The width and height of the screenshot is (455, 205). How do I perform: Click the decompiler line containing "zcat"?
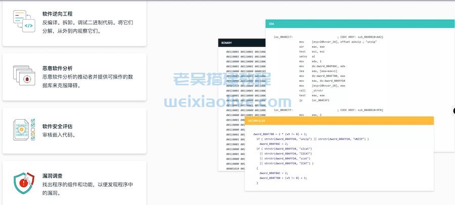pos(285,159)
